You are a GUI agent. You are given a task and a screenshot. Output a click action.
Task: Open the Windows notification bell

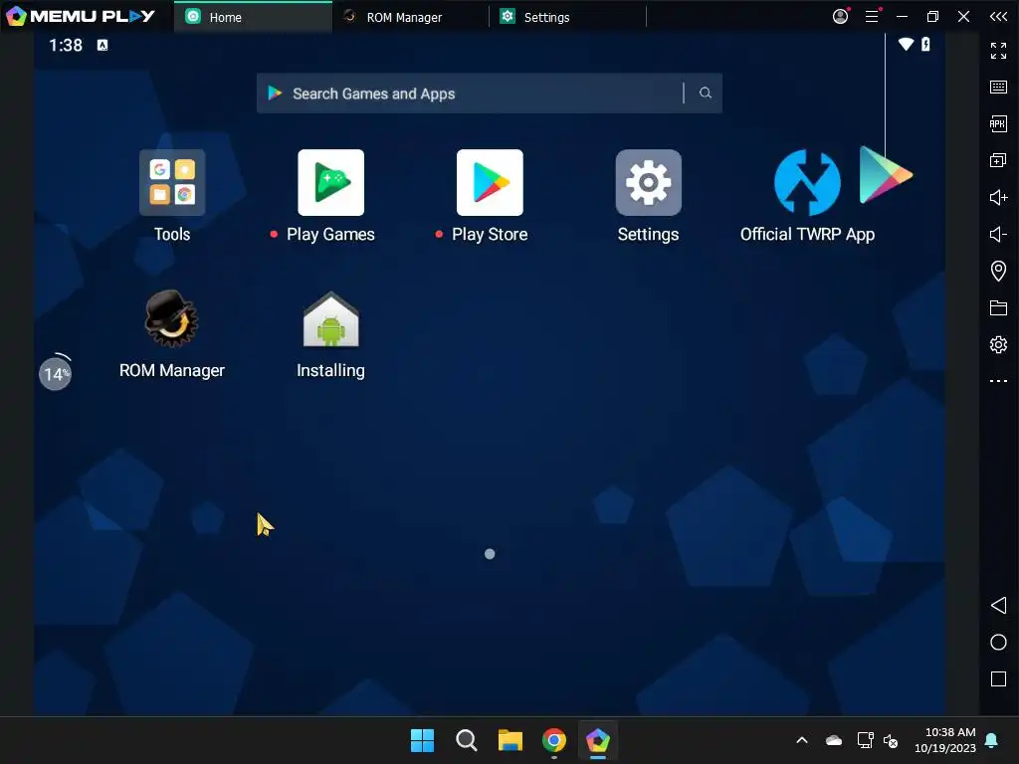click(992, 740)
